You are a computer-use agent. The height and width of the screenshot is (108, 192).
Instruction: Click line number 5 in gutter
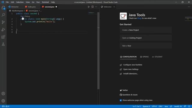pos(12,27)
